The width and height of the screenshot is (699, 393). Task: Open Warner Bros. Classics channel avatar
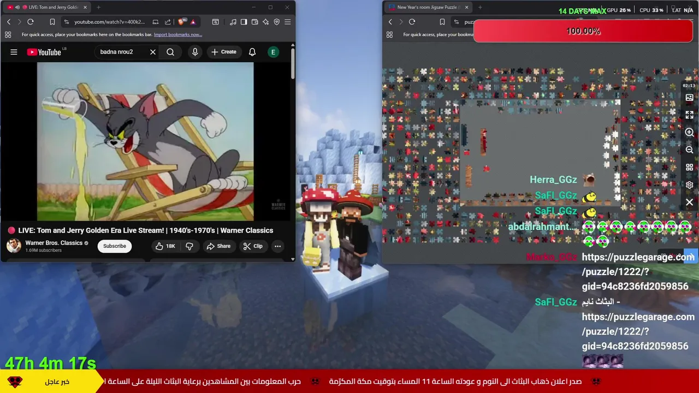[14, 246]
